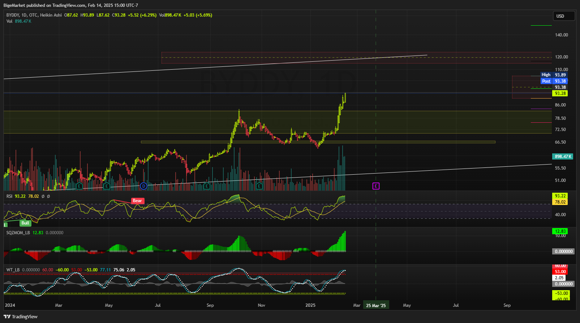
Task: Click the 86.00 price axis label
Action: tap(560, 105)
